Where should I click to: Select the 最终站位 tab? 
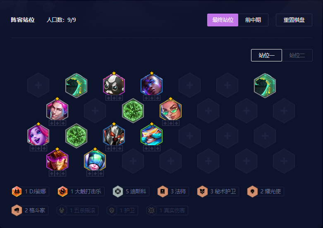click(223, 20)
